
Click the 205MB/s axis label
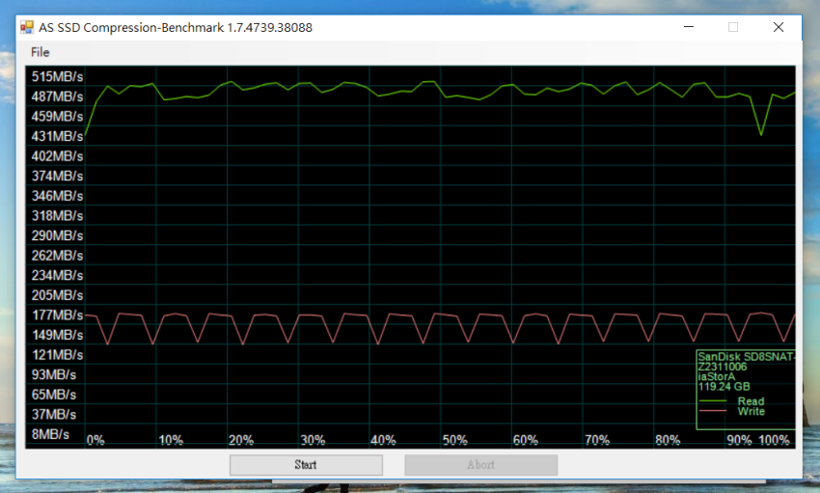pos(57,295)
